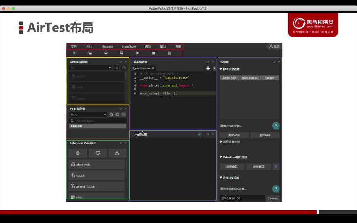
Task: Click the new script plus toolbar icon
Action: (x=74, y=53)
